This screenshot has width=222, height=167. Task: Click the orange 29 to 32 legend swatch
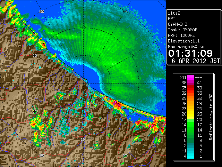click(x=191, y=98)
